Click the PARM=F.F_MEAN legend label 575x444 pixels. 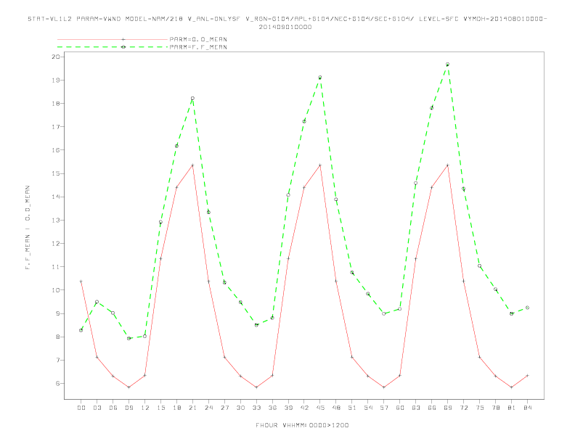click(198, 47)
